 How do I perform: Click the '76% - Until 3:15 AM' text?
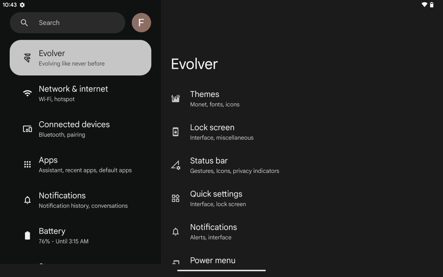click(64, 241)
